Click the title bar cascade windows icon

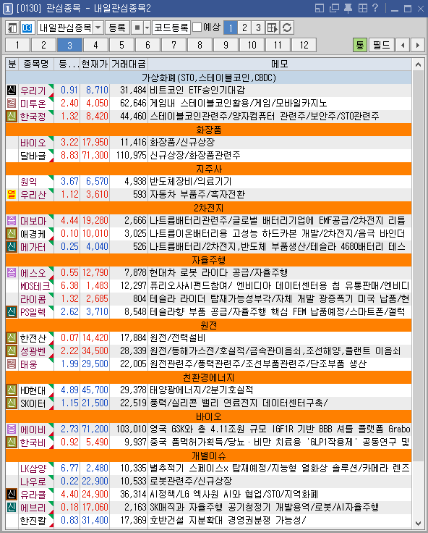pos(334,8)
